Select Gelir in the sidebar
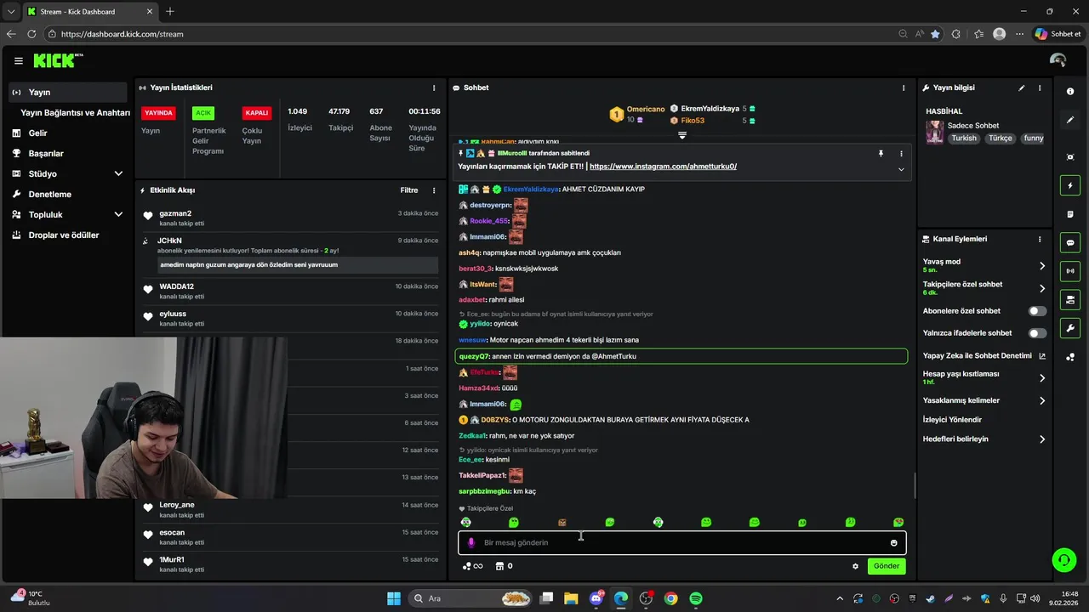This screenshot has height=612, width=1089. (x=68, y=133)
